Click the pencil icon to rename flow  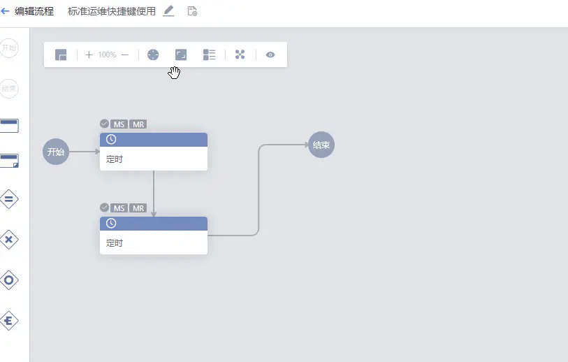pyautogui.click(x=168, y=11)
